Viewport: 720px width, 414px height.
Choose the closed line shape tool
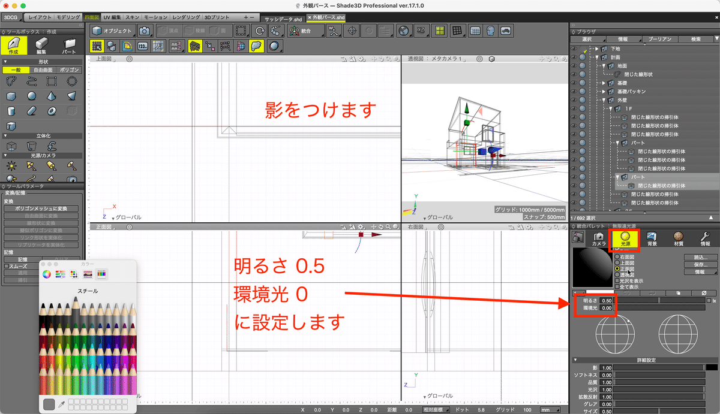pyautogui.click(x=11, y=81)
